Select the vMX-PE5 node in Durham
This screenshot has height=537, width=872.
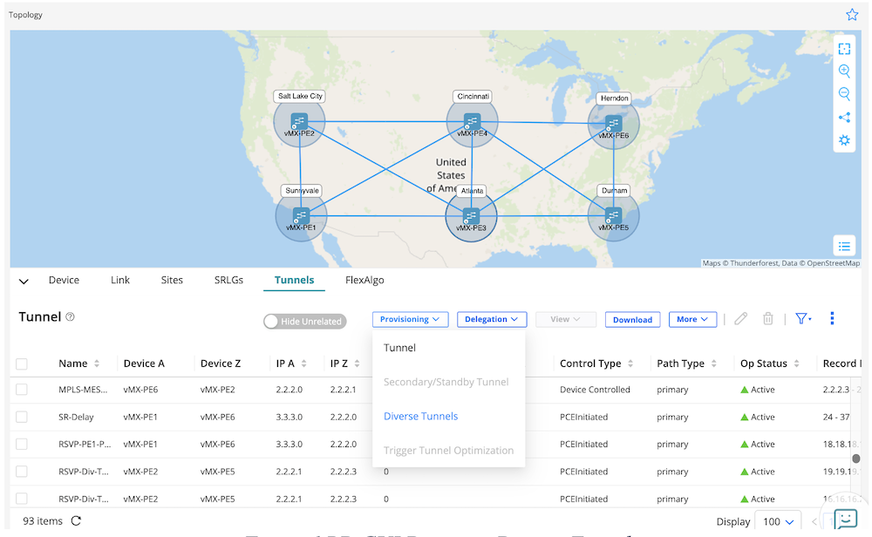pyautogui.click(x=613, y=215)
